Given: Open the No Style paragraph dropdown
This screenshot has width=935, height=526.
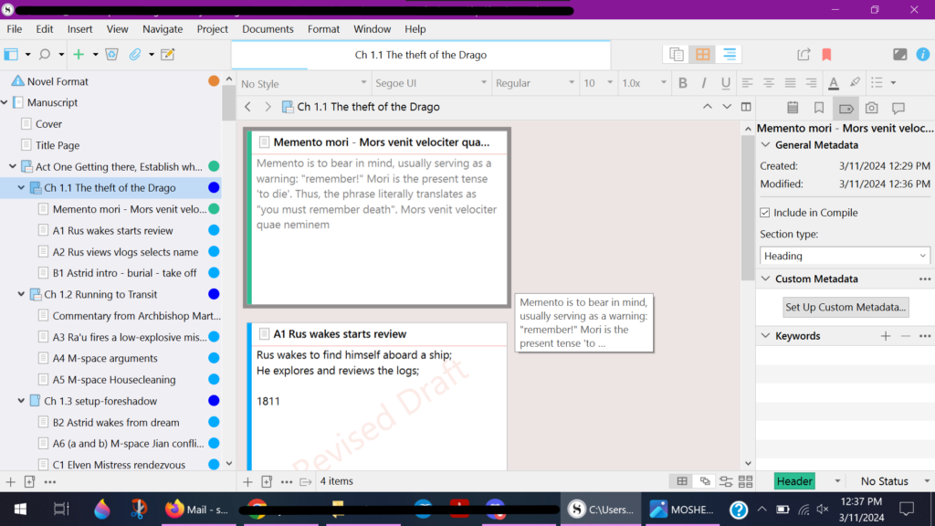Looking at the screenshot, I should (299, 83).
